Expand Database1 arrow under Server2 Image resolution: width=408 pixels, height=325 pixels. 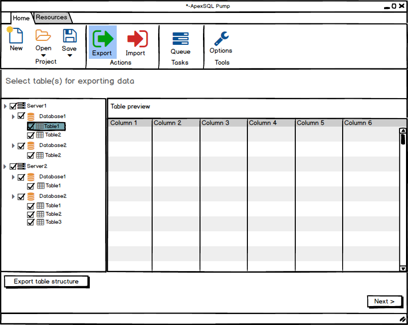(x=13, y=177)
